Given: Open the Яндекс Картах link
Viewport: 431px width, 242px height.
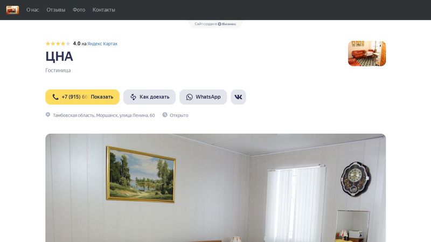Looking at the screenshot, I should (x=102, y=44).
